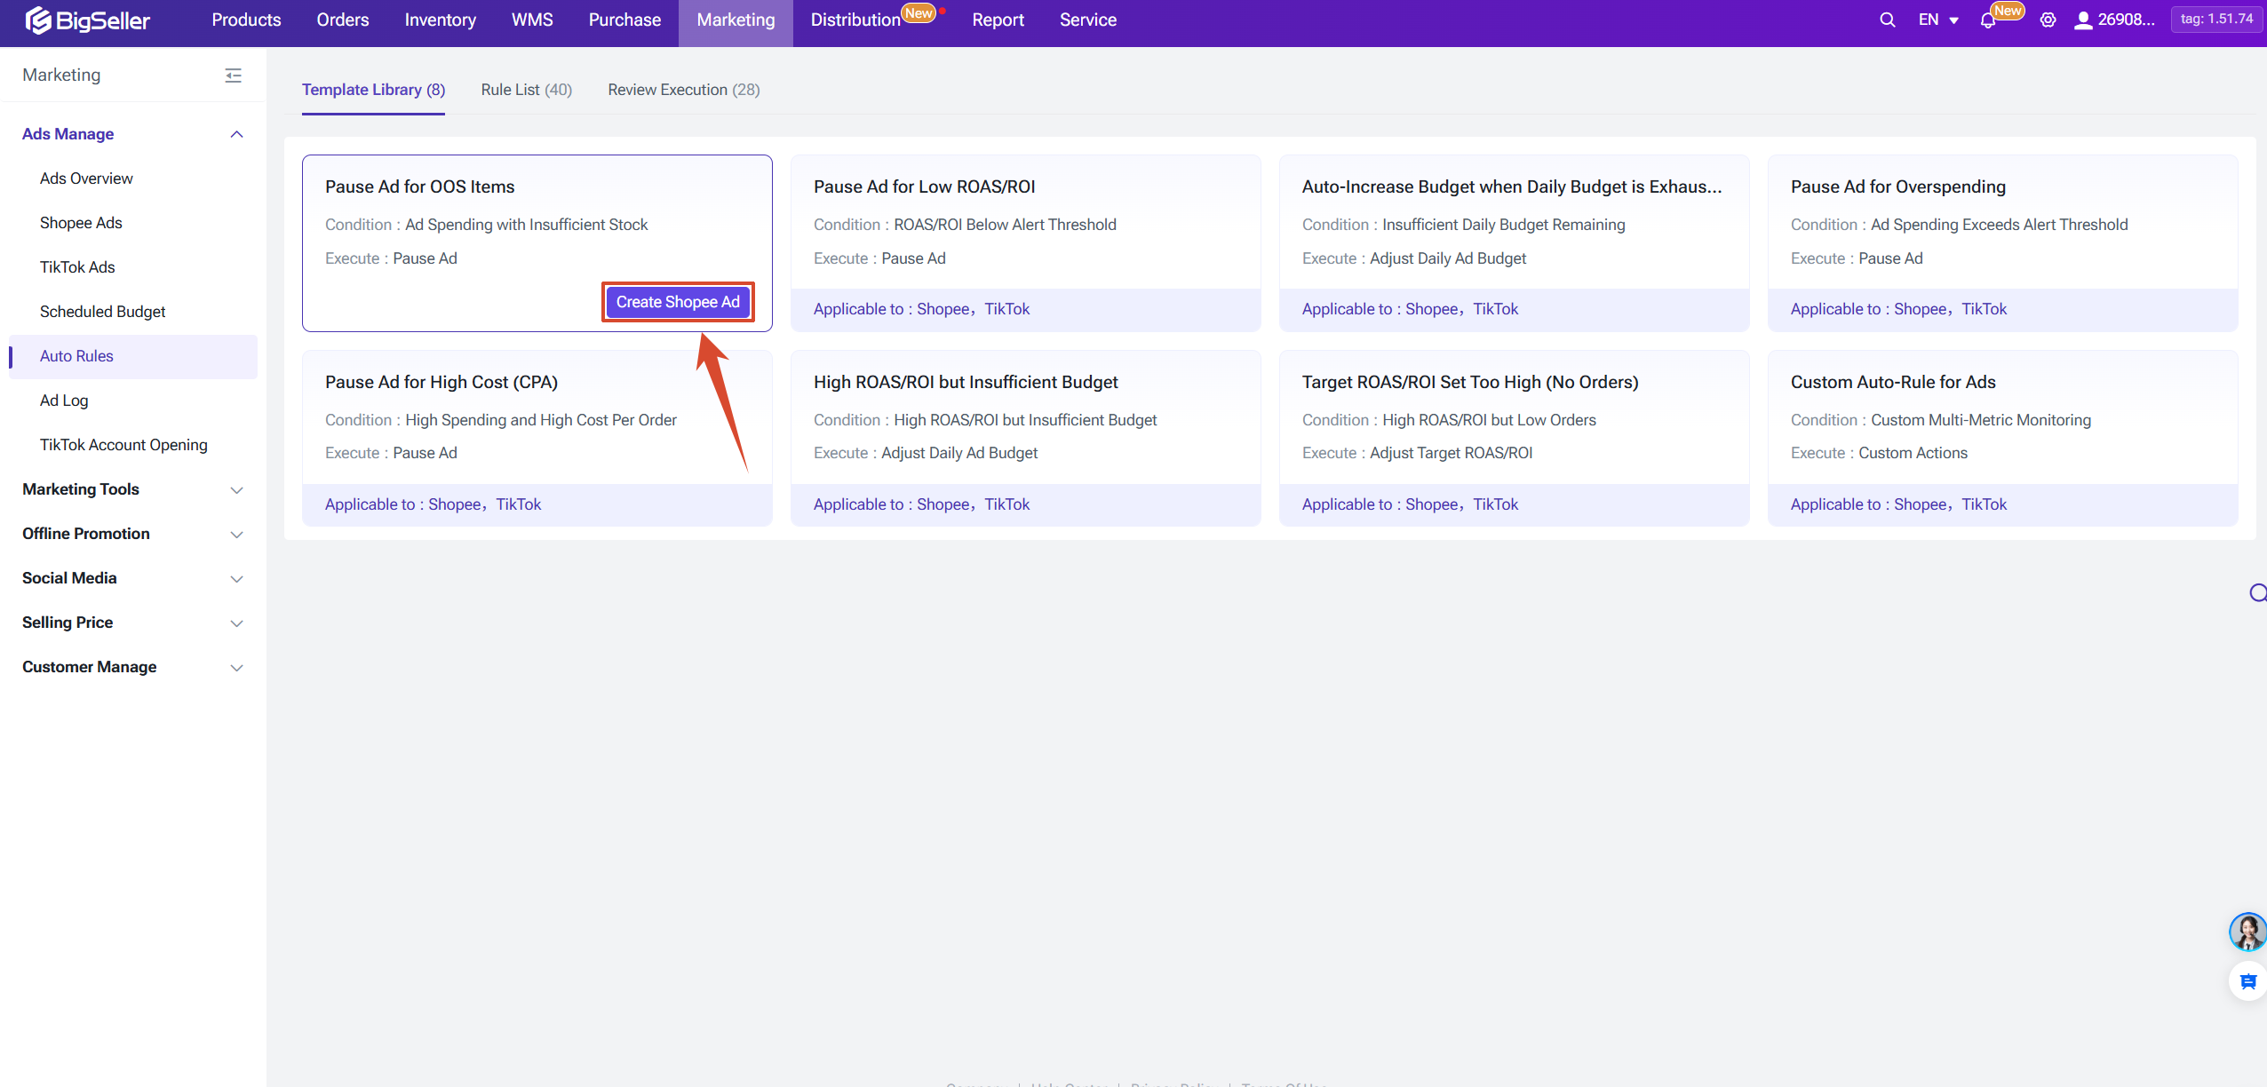Switch to the Review Execution tab
Viewport: 2267px width, 1087px height.
(x=683, y=90)
